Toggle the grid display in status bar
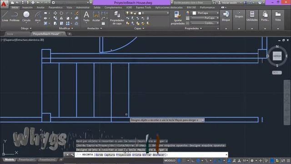This screenshot has width=291, height=164. tap(179, 160)
